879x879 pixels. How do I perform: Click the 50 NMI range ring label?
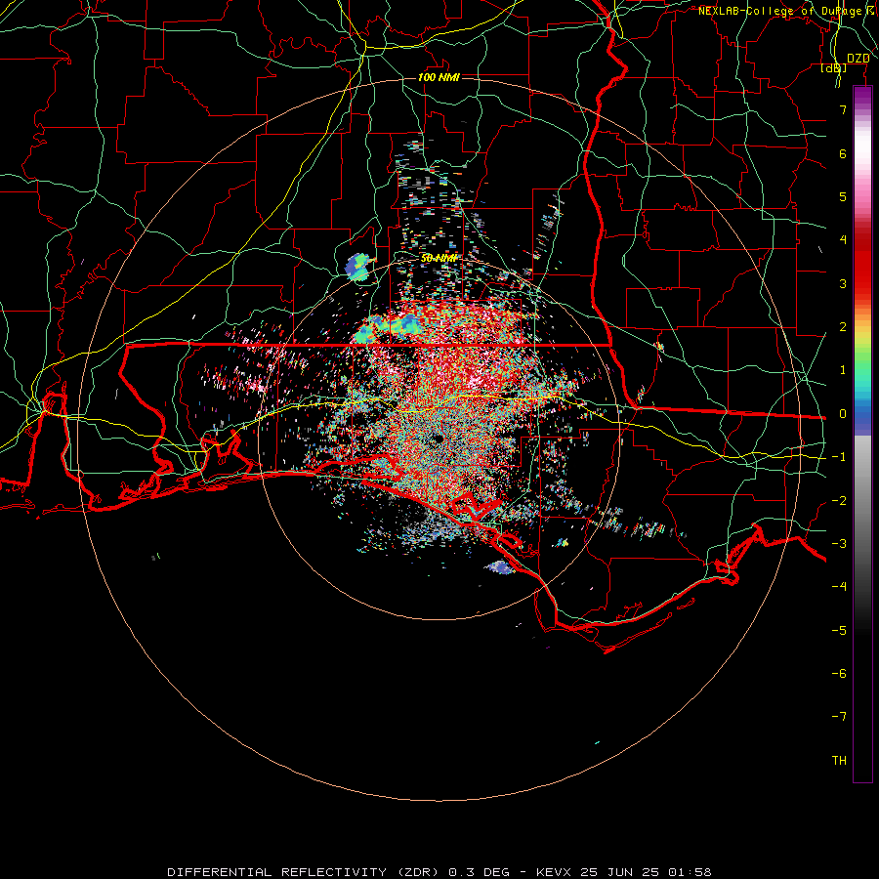439,259
